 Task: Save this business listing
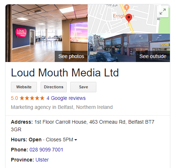[x=83, y=87]
